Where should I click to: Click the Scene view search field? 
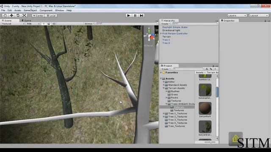click(127, 24)
